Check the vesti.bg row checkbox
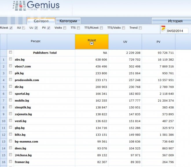The image size is (191, 167). [10, 120]
